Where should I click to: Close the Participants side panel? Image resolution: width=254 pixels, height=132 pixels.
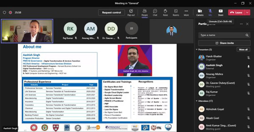(x=247, y=24)
